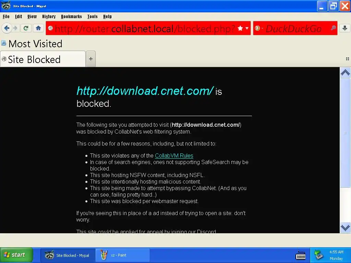Image resolution: width=351 pixels, height=263 pixels.
Task: Click the download.cnet.com heading link text
Action: (x=145, y=91)
